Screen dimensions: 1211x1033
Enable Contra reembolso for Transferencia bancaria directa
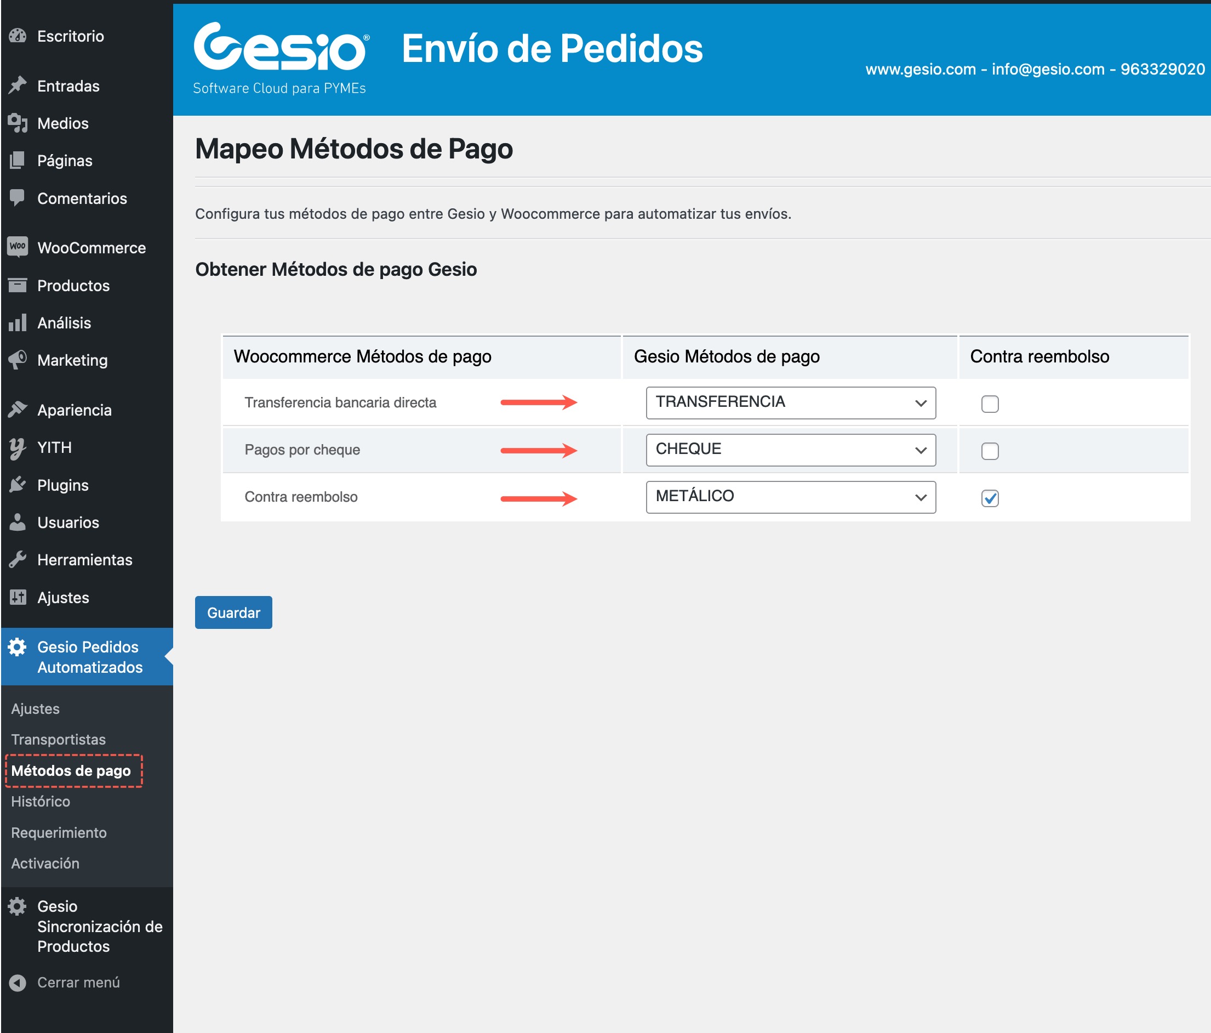[990, 404]
